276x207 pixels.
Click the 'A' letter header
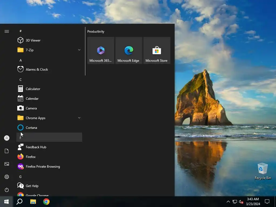coord(49,60)
